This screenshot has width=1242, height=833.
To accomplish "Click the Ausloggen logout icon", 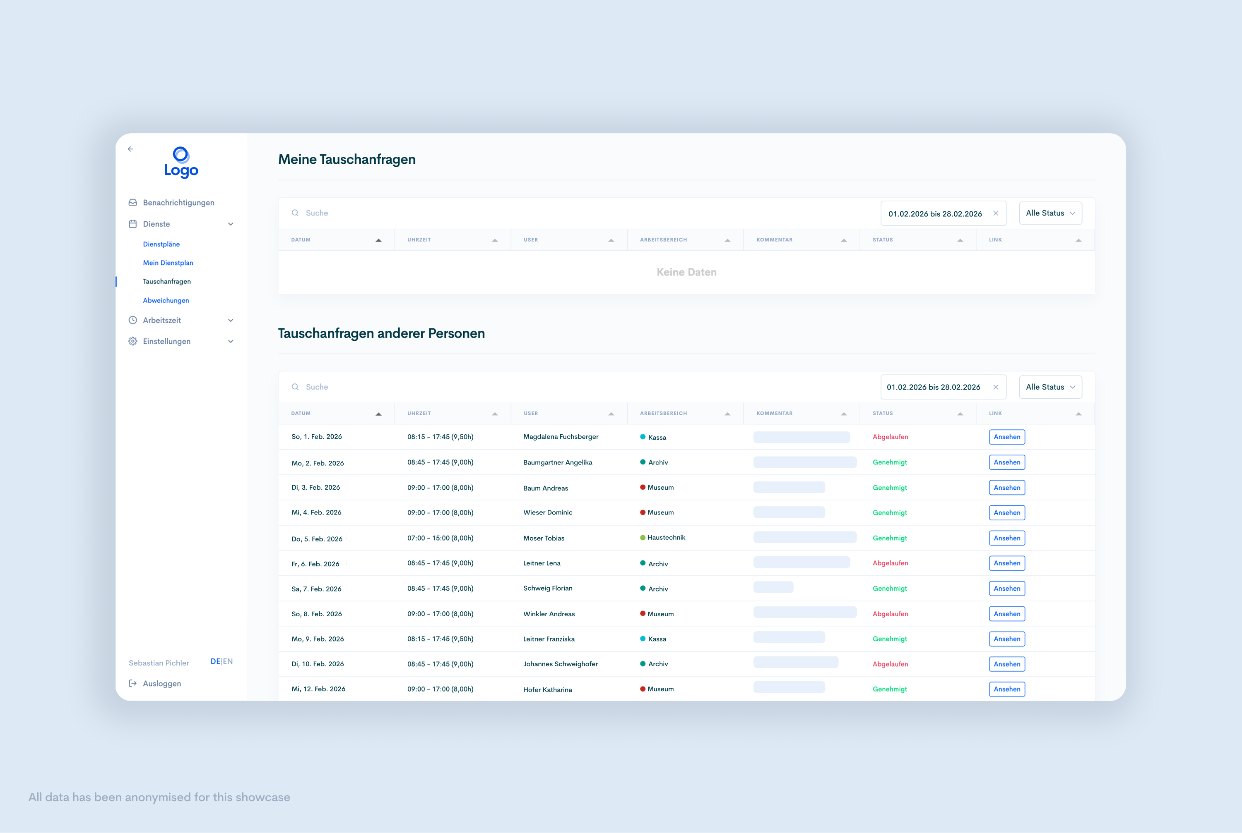I will pyautogui.click(x=133, y=683).
